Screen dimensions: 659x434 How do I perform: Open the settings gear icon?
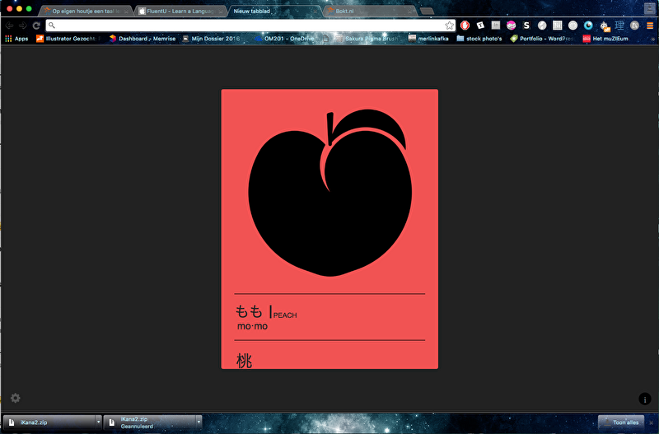15,399
